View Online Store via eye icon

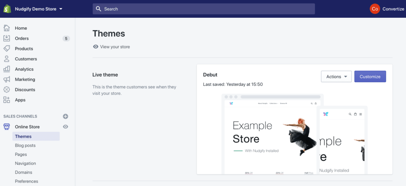click(65, 127)
